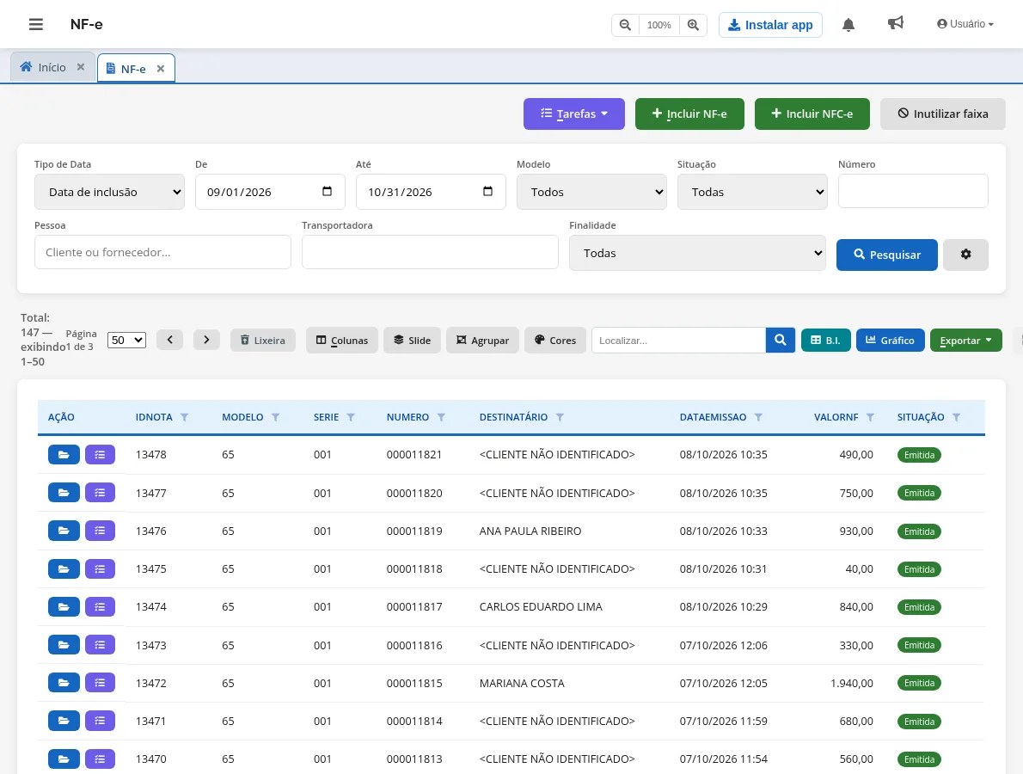Expand the Finalidade dropdown
1023x774 pixels.
point(697,253)
